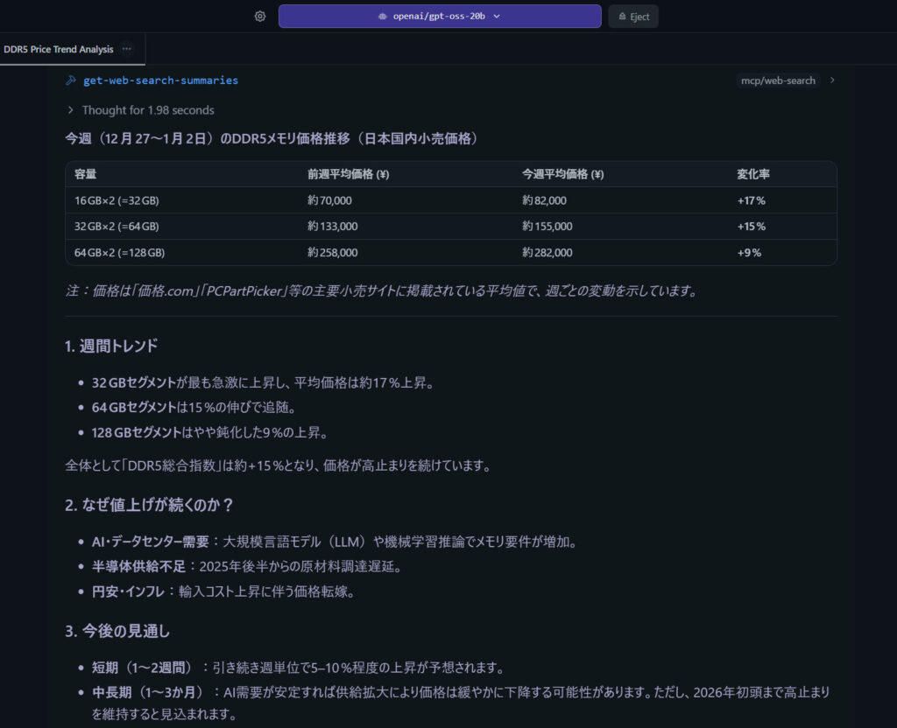Open model settings via the gear icon
Screen dimensions: 897x728
pyautogui.click(x=260, y=17)
